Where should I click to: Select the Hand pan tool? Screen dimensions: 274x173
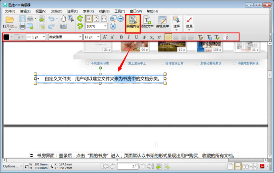click(x=63, y=19)
